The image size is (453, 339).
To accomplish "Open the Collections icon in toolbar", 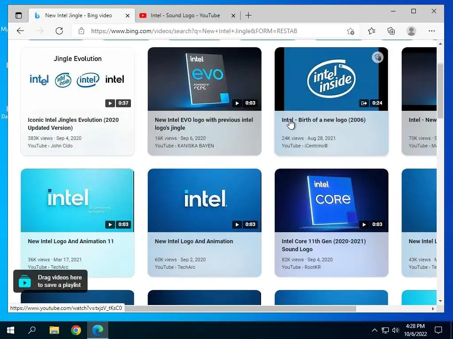I will click(391, 31).
